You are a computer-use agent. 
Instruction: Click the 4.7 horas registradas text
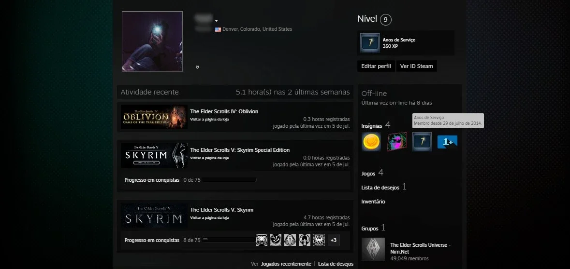(326, 218)
